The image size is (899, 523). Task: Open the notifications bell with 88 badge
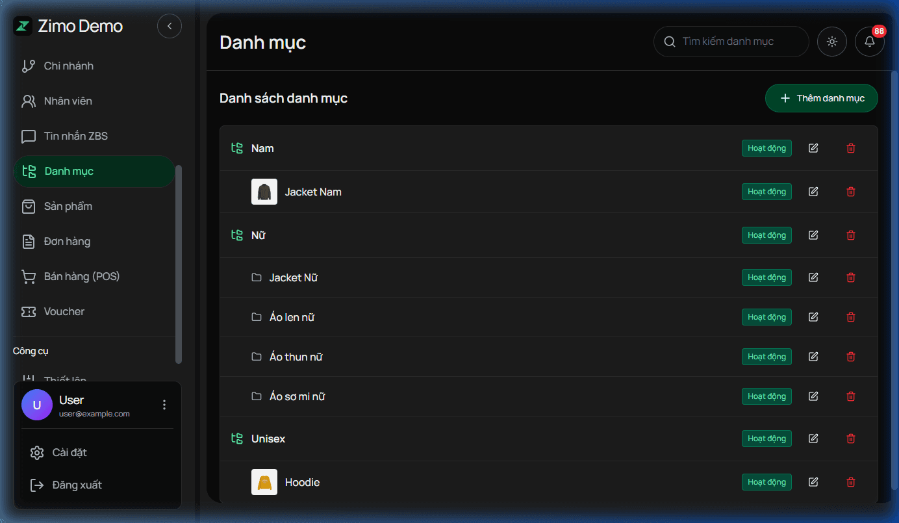869,42
